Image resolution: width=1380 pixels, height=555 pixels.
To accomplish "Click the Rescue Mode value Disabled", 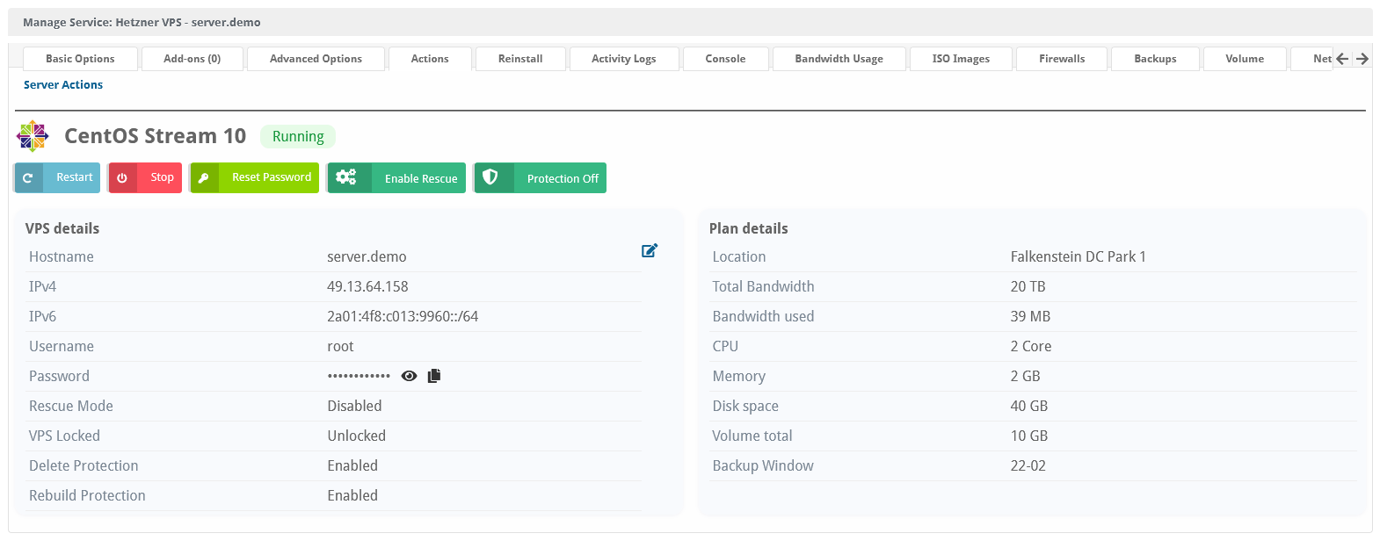I will [354, 406].
